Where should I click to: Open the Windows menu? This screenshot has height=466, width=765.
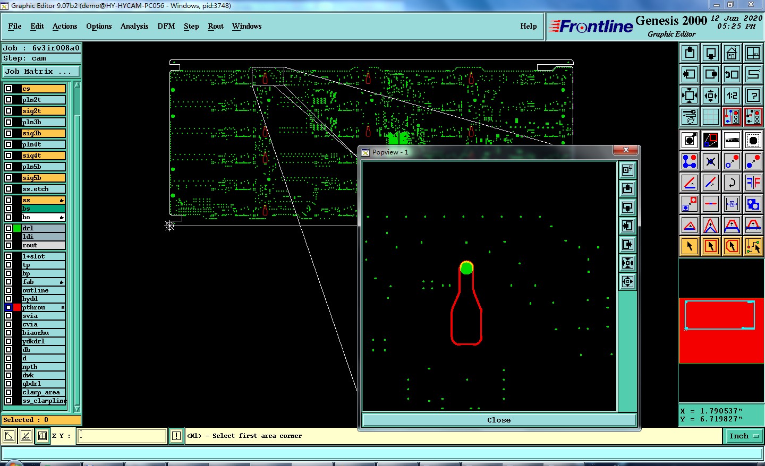[247, 26]
